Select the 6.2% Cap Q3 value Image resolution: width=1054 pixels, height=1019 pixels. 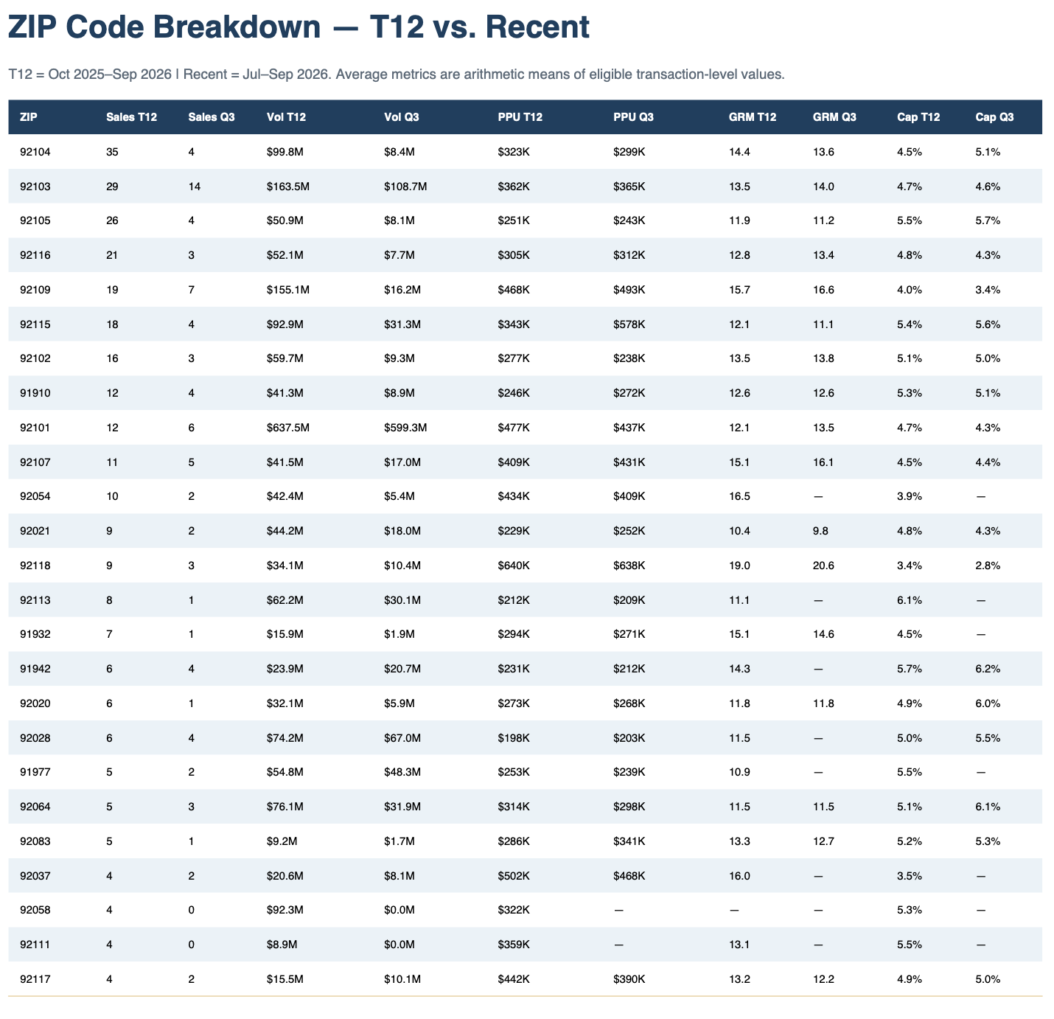point(988,669)
